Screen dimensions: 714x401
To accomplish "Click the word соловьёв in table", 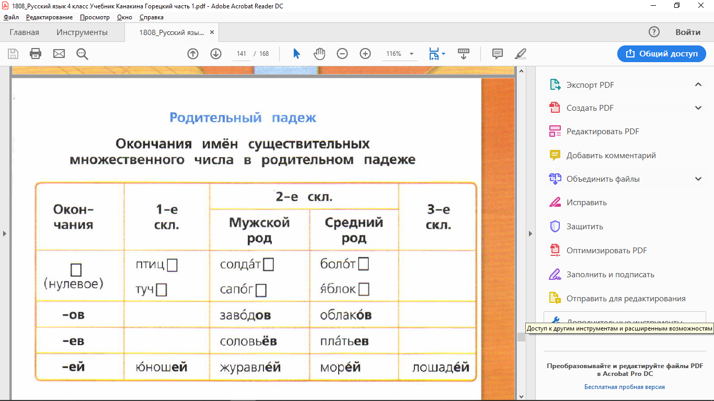I will 248,341.
